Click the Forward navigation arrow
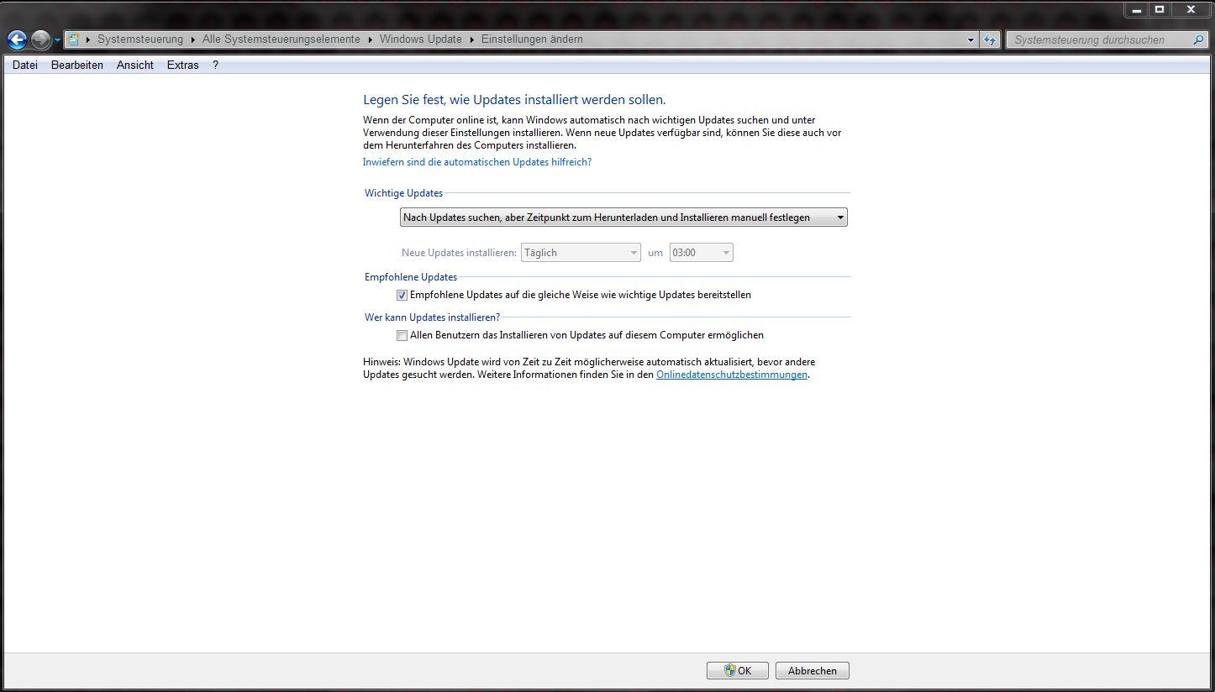Screen dimensions: 1215x692 point(40,39)
